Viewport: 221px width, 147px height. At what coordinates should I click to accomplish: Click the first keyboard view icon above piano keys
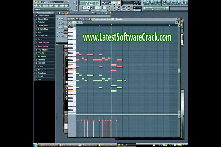pyautogui.click(x=69, y=25)
